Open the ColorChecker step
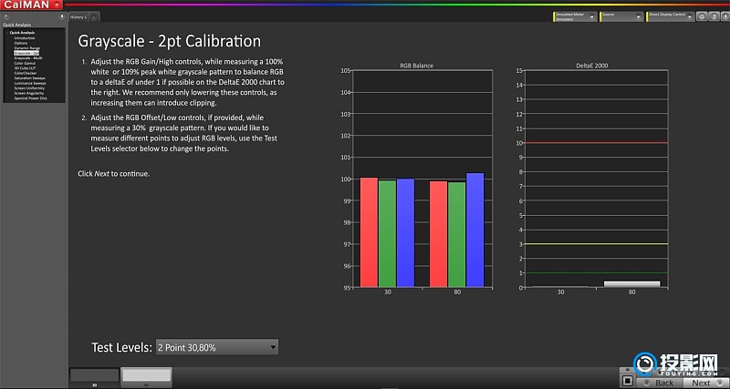Viewport: 730px width, 389px height. 26,73
